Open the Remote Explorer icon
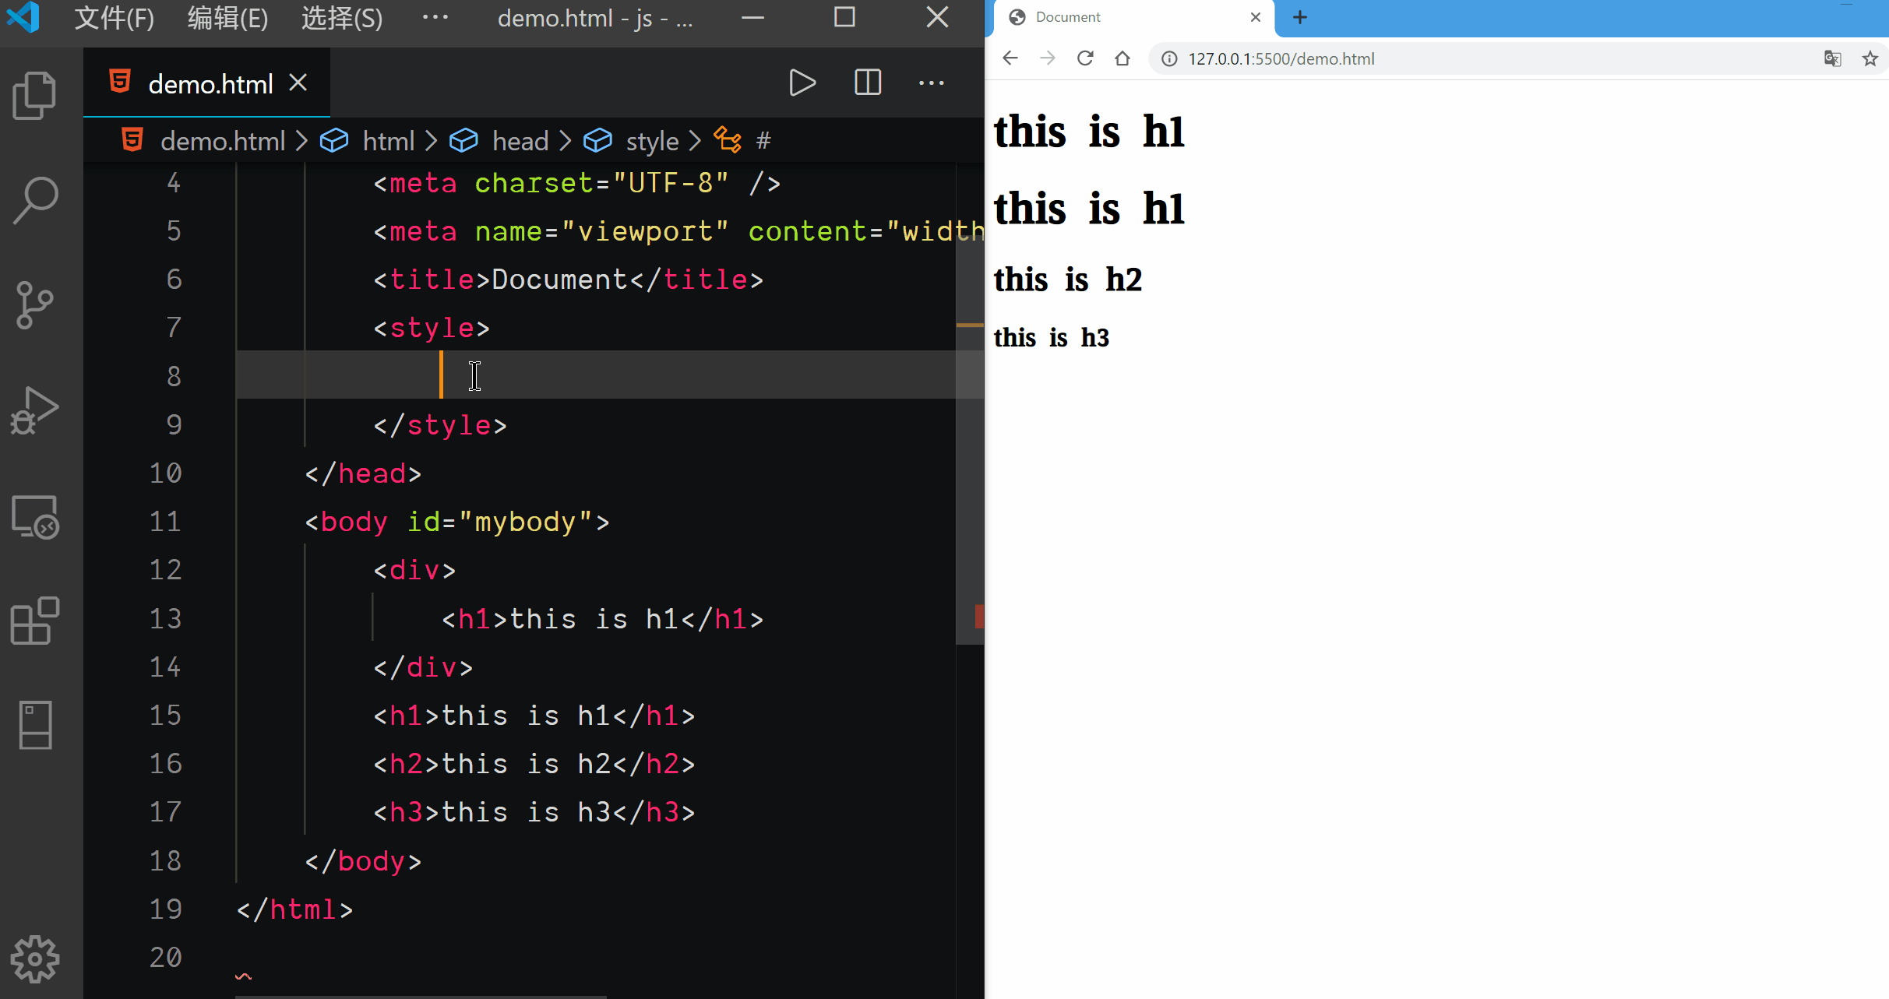 tap(34, 516)
